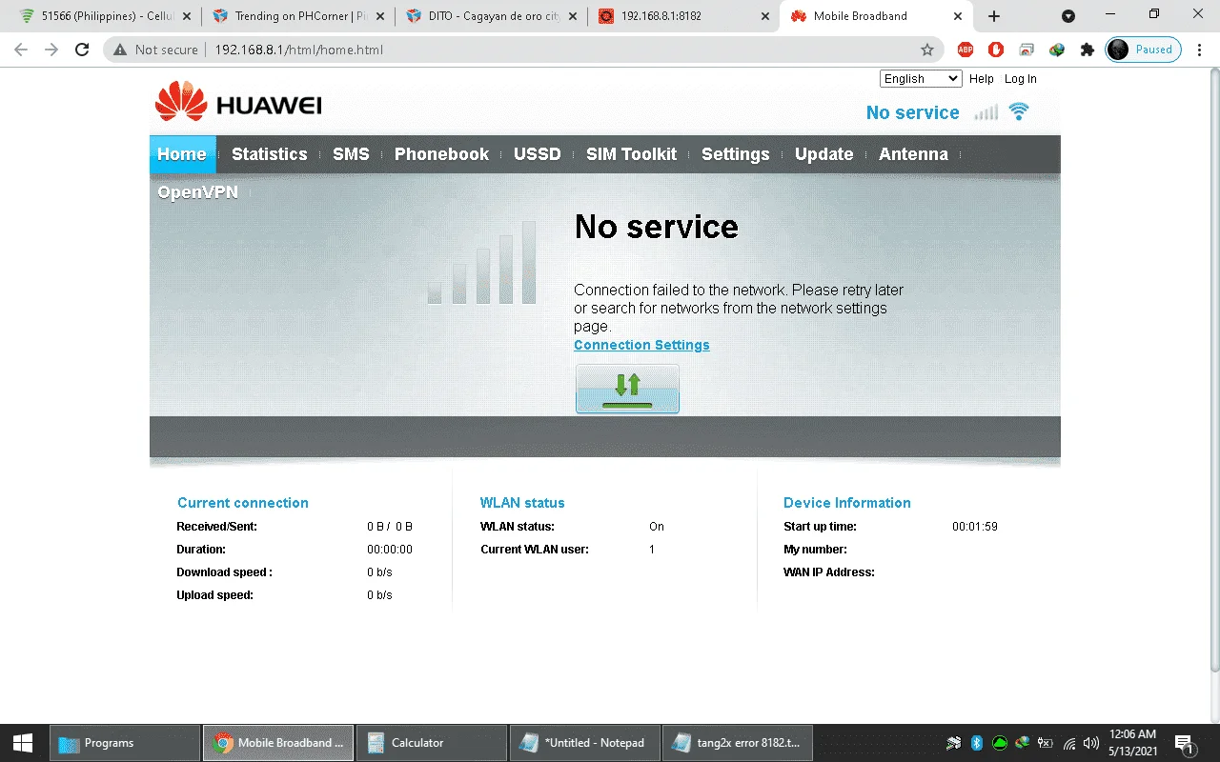Close the 192.168.8.1:8182 tab
Viewport: 1220px width, 762px height.
point(765,16)
